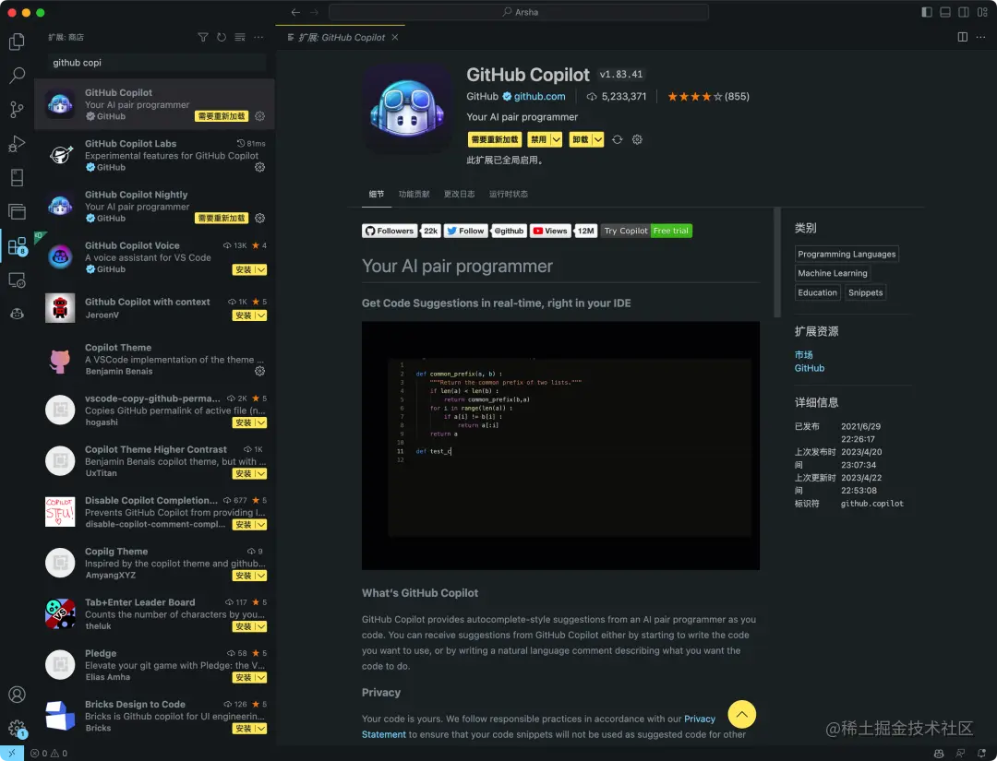Click the Try Copilot Free trial badge

(x=646, y=232)
